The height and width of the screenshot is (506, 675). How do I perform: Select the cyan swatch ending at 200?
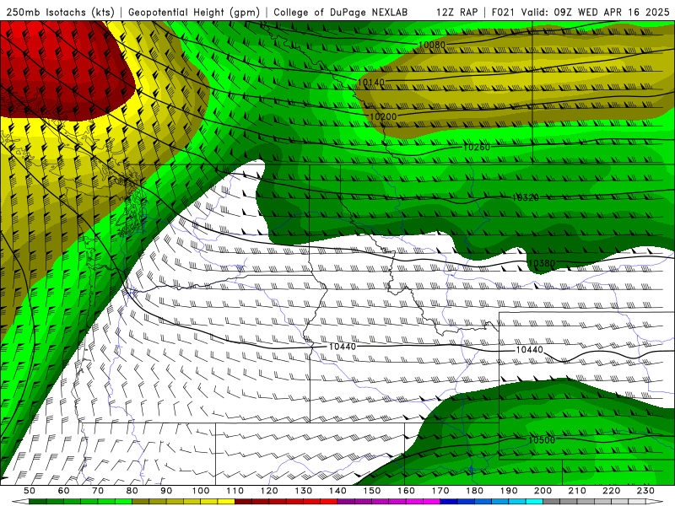click(x=534, y=502)
